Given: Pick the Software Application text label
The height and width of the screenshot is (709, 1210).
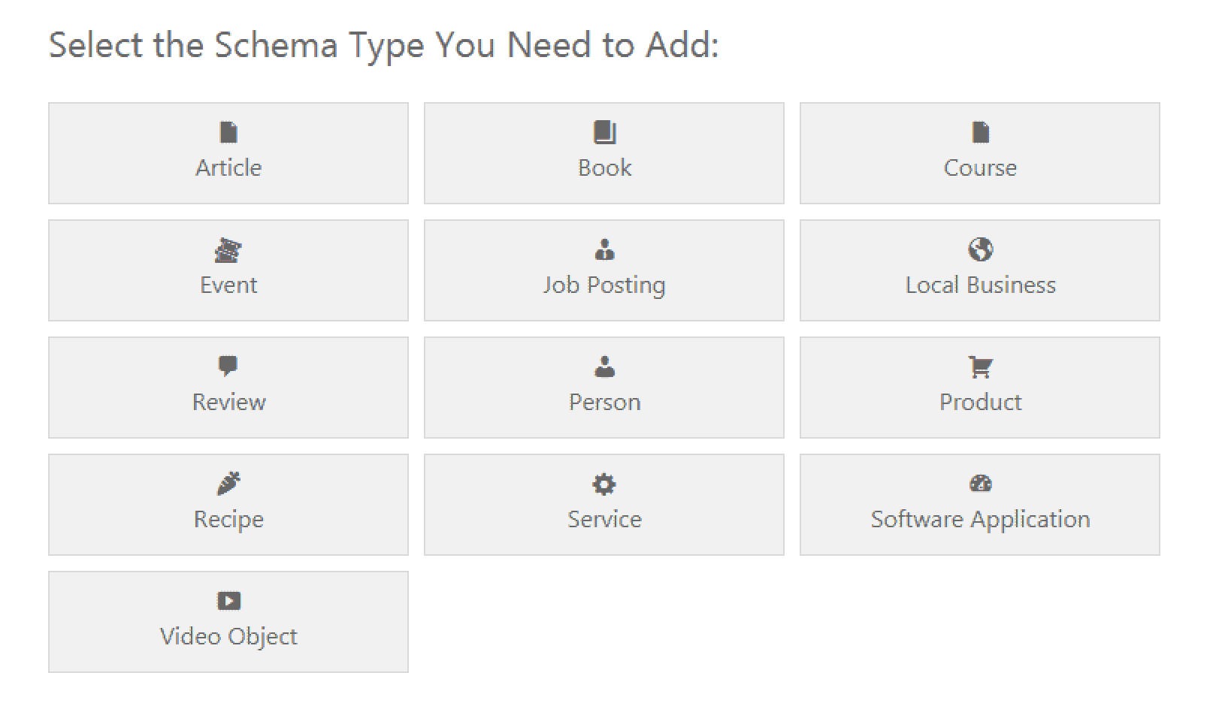Looking at the screenshot, I should 980,520.
